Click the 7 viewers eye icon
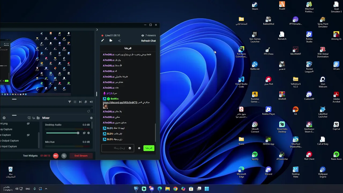Image resolution: width=343 pixels, height=193 pixels. 143,35
